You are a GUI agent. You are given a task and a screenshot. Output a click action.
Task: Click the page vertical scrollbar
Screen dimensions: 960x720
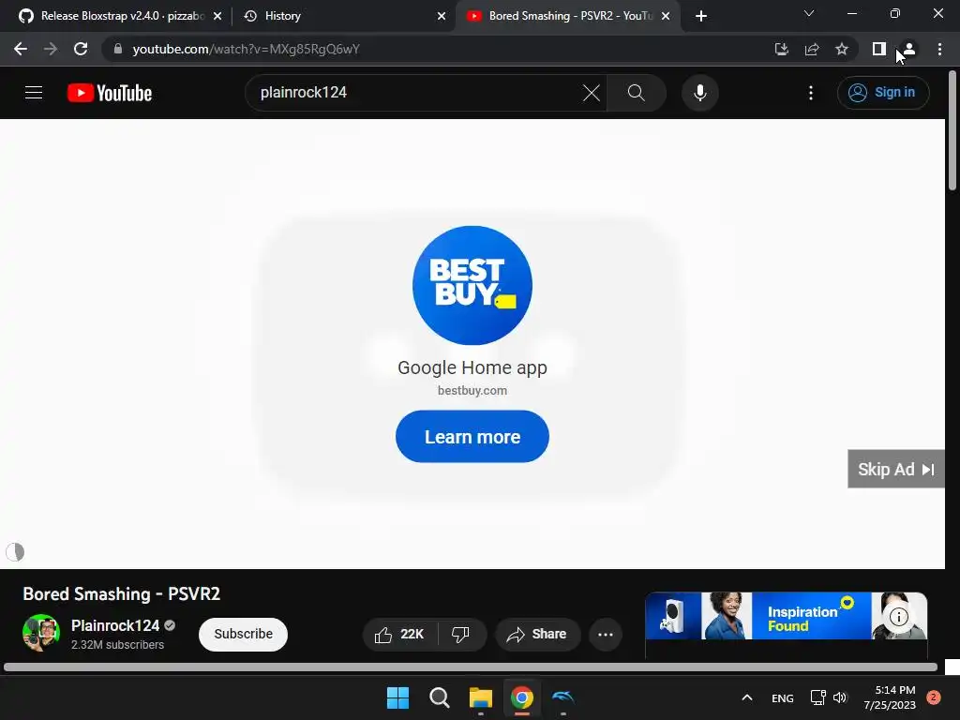coord(952,130)
